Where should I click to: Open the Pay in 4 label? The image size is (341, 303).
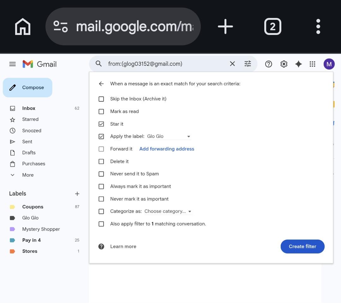click(x=31, y=240)
